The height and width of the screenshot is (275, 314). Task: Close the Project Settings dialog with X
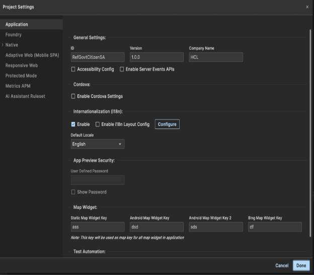coord(307,7)
